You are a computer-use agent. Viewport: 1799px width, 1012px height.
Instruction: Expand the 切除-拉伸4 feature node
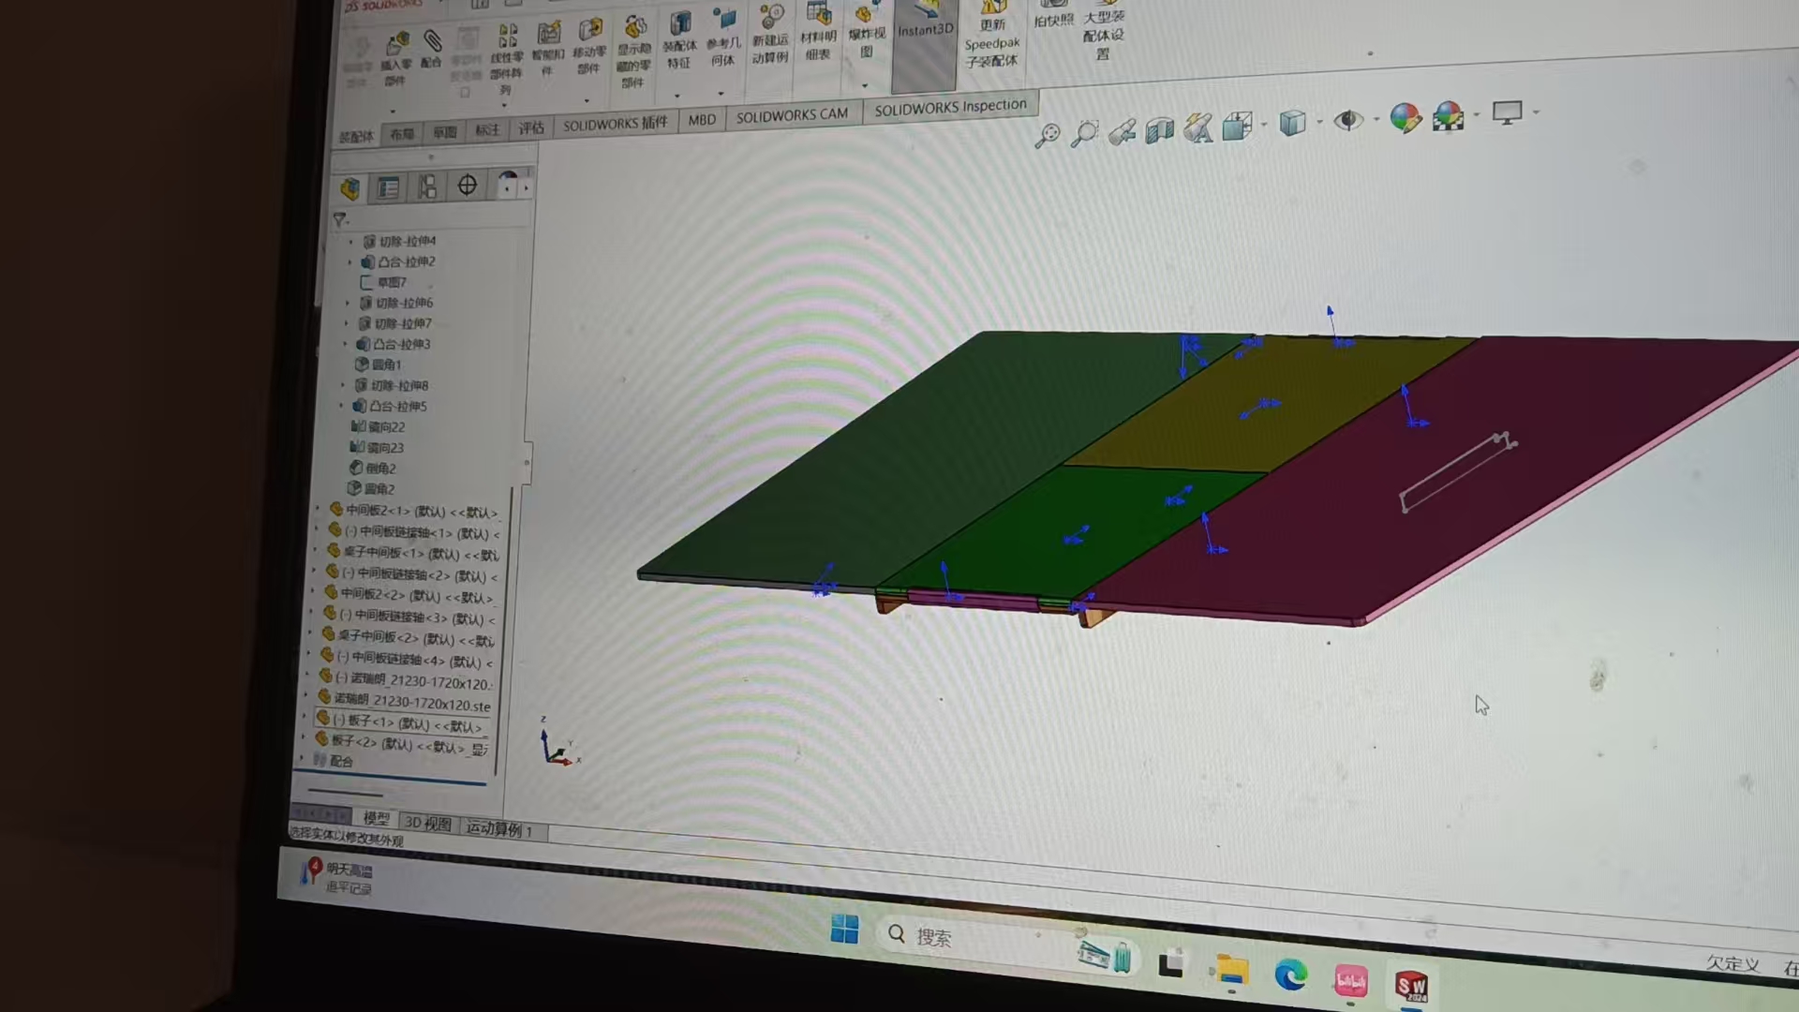(352, 242)
